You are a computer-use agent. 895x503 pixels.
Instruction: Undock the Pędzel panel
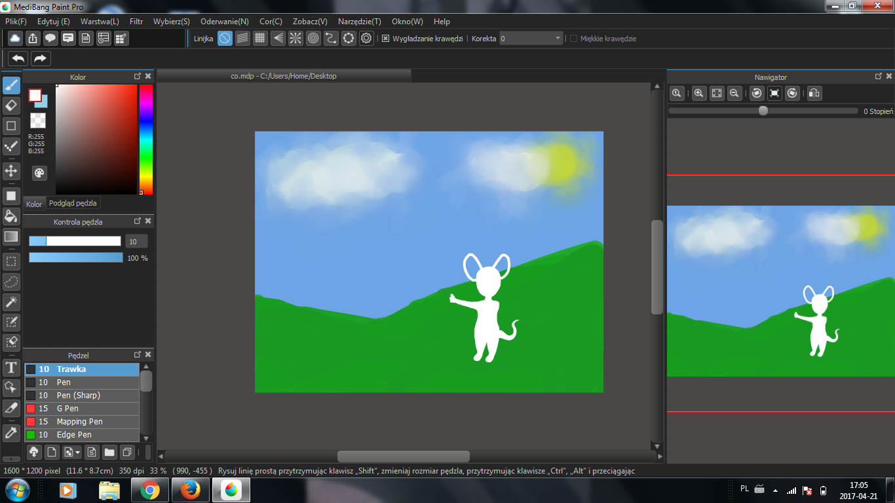[138, 355]
